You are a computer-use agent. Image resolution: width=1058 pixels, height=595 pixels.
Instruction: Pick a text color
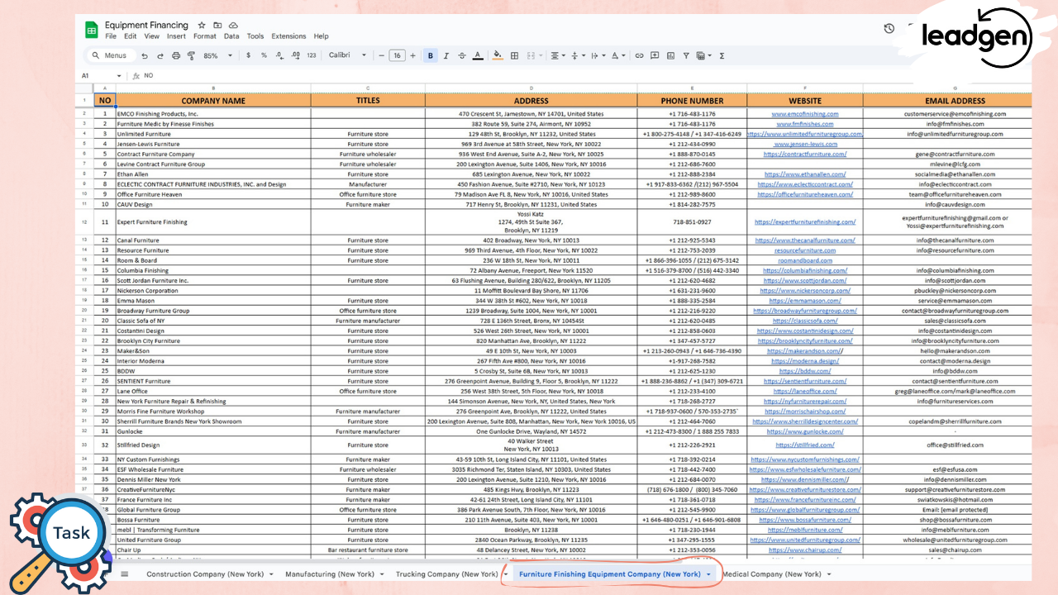point(477,56)
